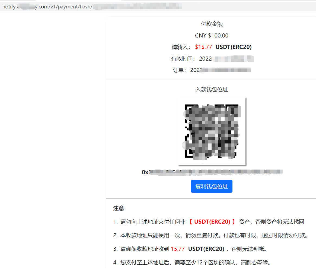Viewport: 316px width, 269px height.
Task: Click note 4 about 12 block confirmations
Action: click(192, 262)
